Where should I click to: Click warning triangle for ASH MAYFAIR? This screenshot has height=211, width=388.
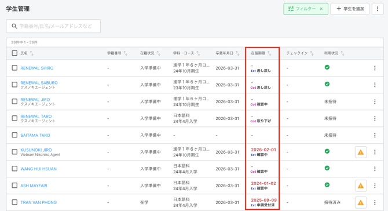(x=361, y=185)
